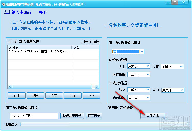This screenshot has height=131, width=192.
Task: Click the 设置输出目录 button
Action: point(72,116)
